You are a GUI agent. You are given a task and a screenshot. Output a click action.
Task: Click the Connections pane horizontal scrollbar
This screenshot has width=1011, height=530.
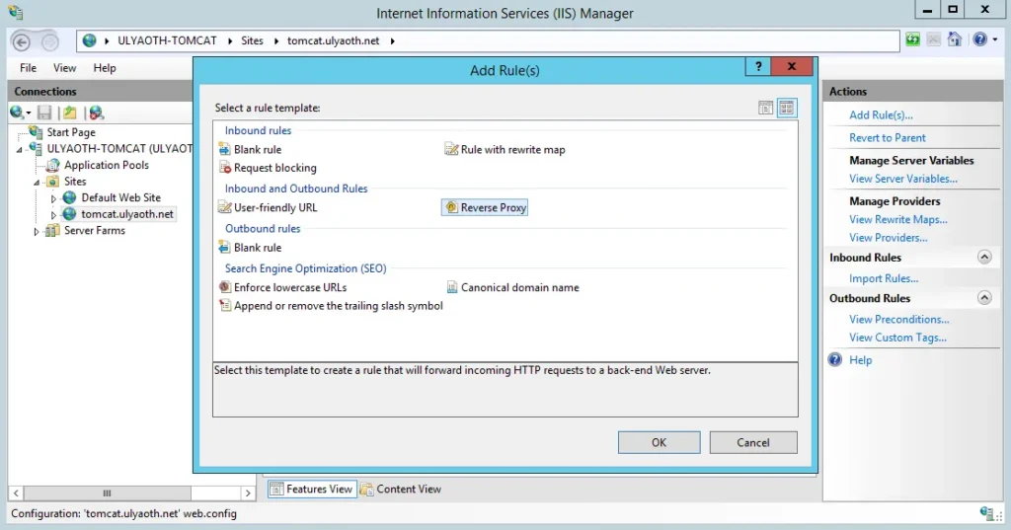click(107, 492)
